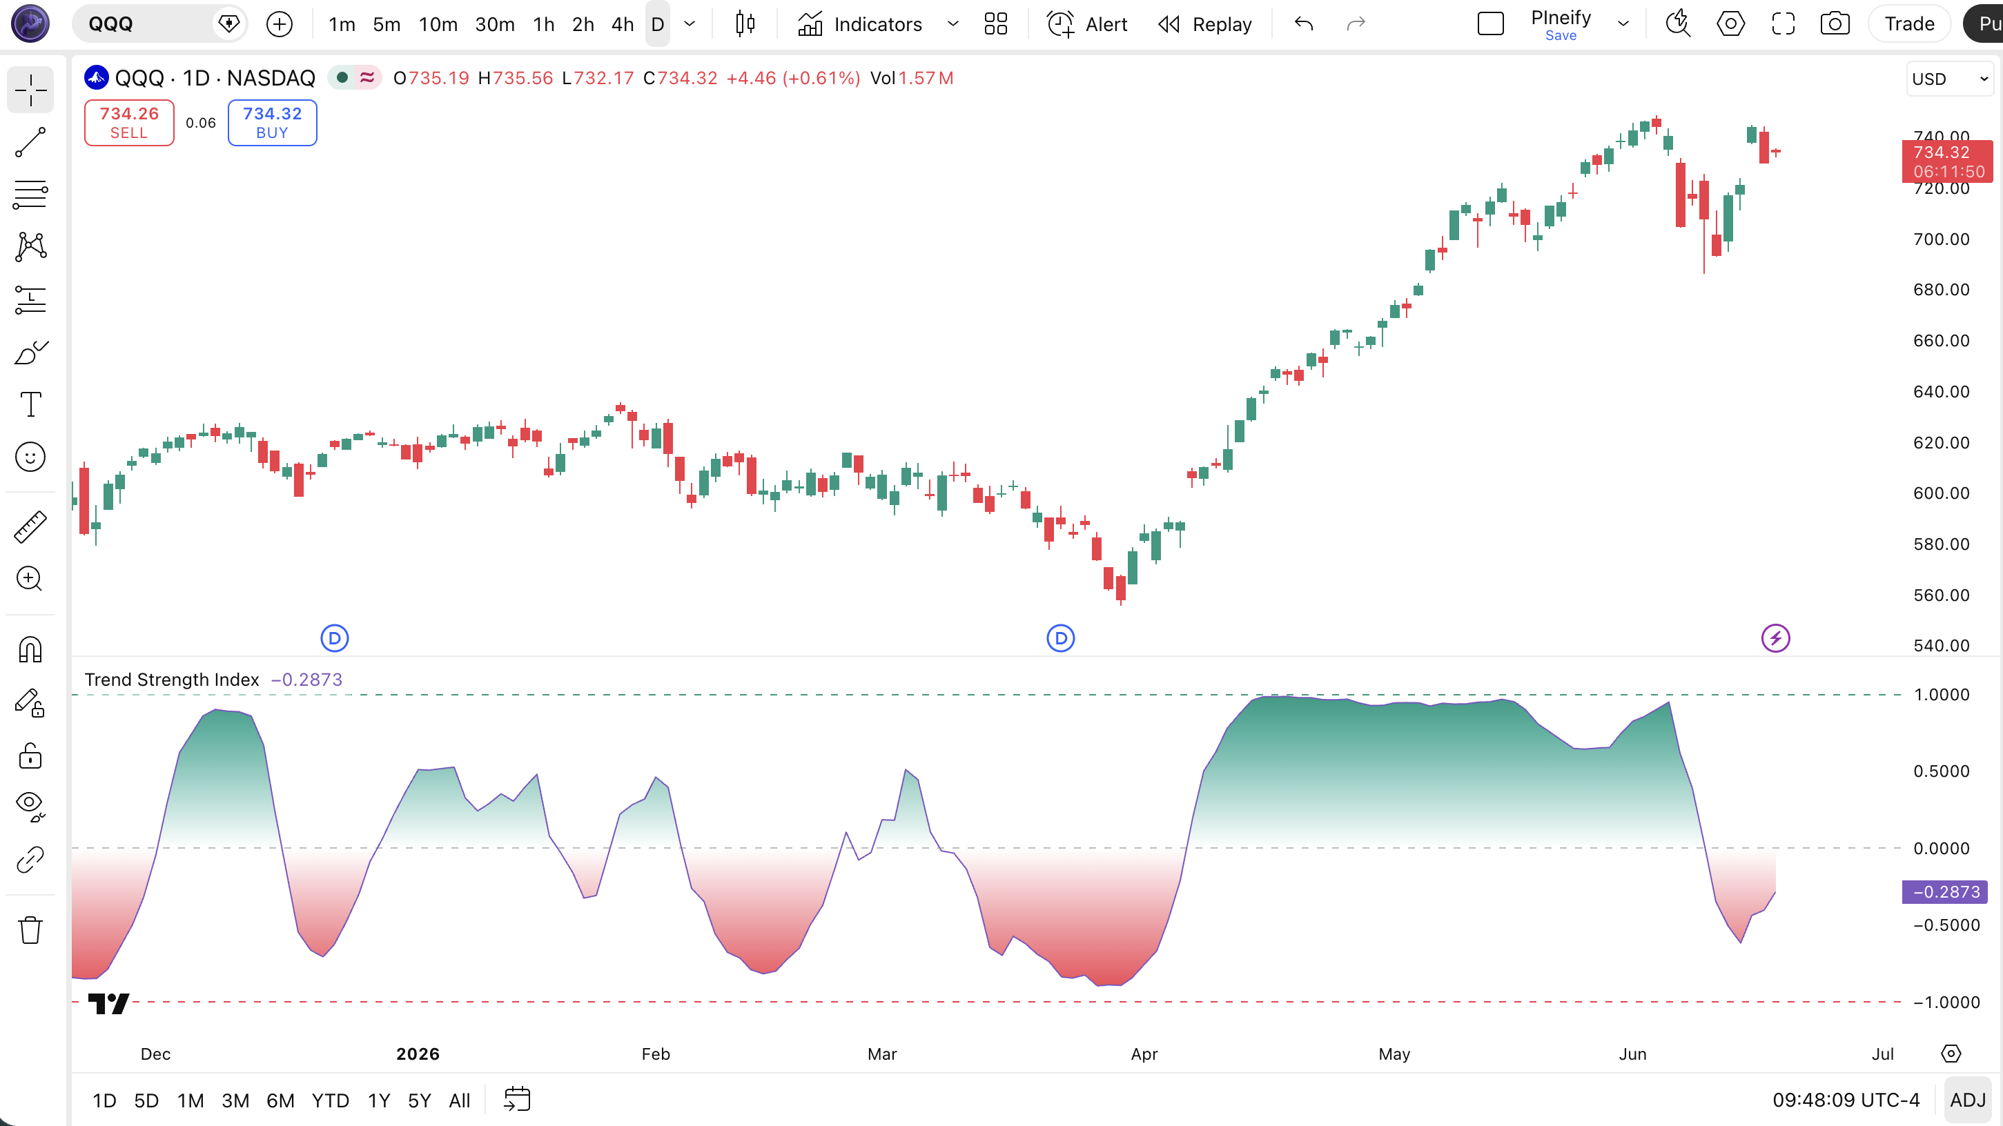Toggle hide all drawings eye icon
Image resolution: width=2003 pixels, height=1126 pixels.
coord(30,807)
